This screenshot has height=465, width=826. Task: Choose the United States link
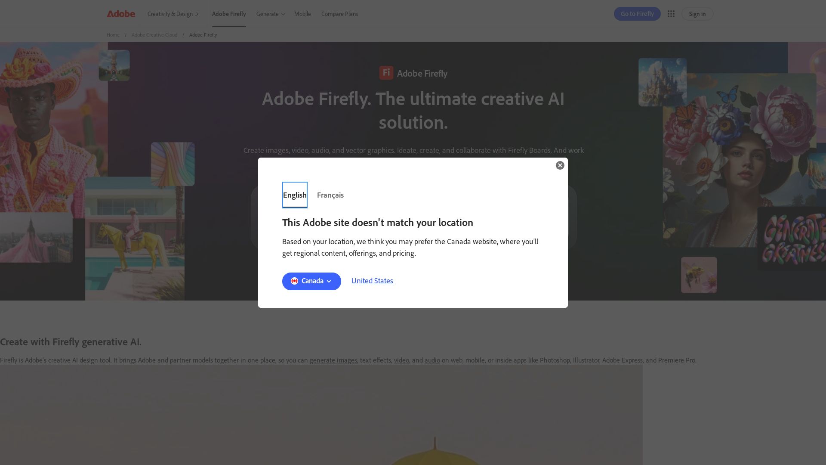[372, 281]
